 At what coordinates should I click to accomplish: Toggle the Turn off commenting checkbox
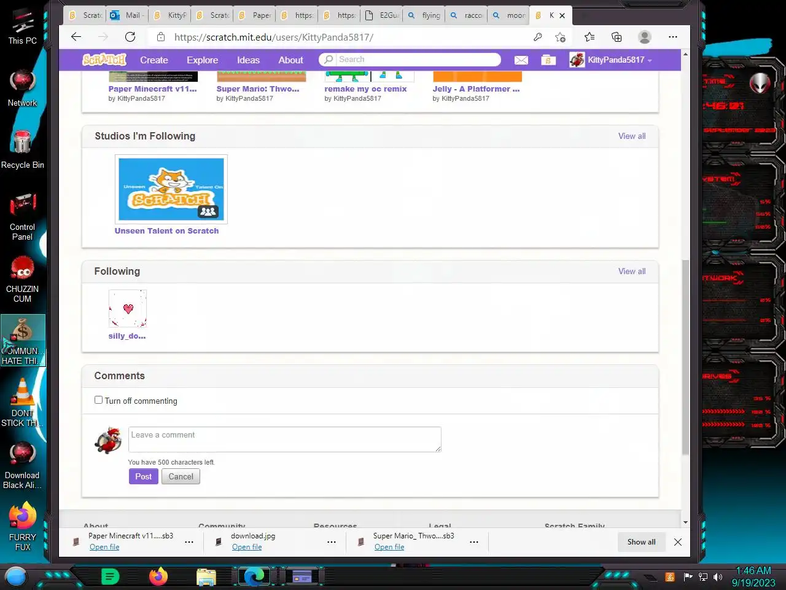coord(98,400)
